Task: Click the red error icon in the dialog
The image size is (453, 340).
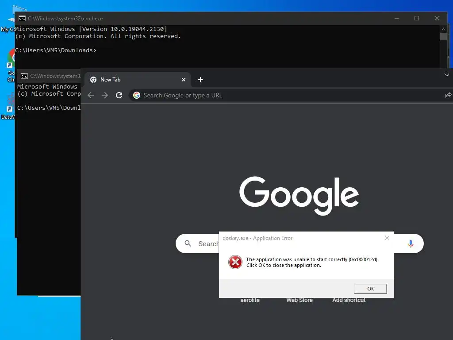Action: (235, 262)
